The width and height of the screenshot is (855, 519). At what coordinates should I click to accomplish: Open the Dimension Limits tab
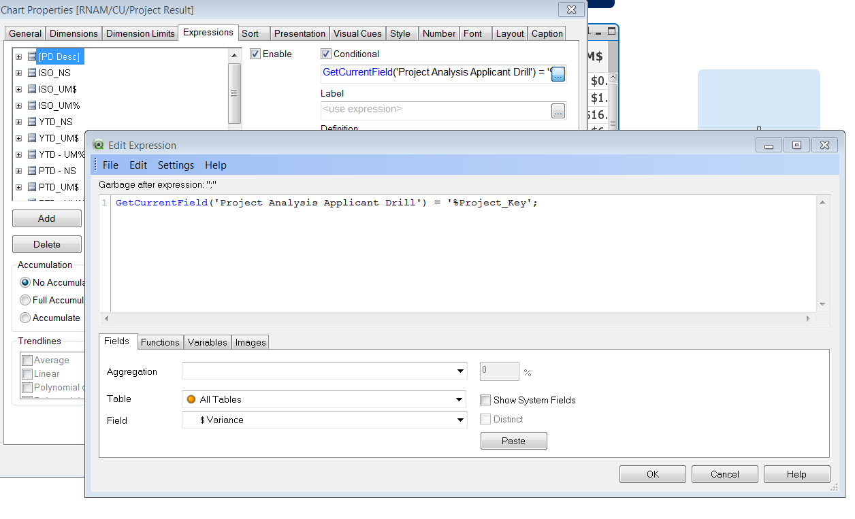tap(140, 33)
